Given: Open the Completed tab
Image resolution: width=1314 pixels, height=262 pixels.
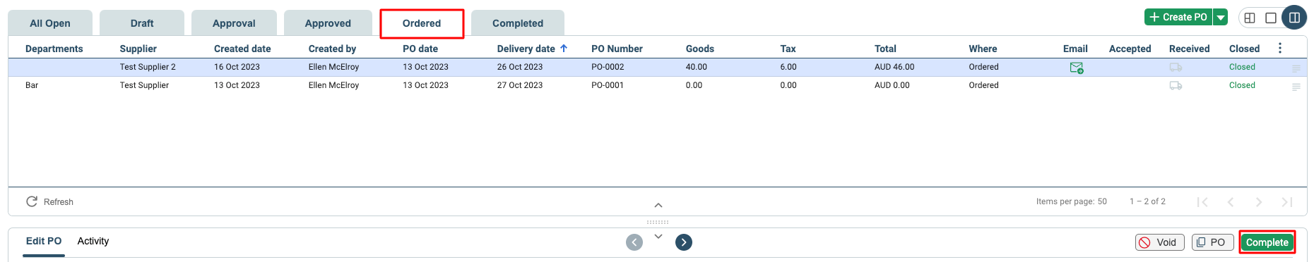Looking at the screenshot, I should (518, 23).
